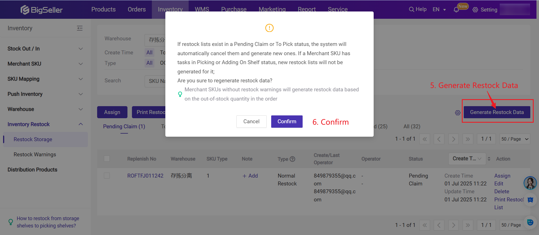
Task: Confirm regenerating restock data
Action: tap(287, 122)
